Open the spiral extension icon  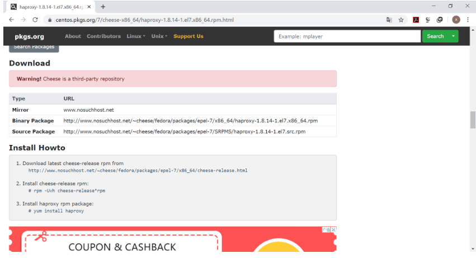(440, 20)
